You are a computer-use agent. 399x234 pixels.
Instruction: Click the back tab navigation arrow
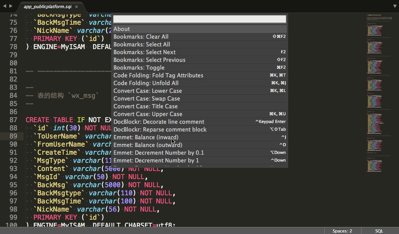click(x=5, y=5)
